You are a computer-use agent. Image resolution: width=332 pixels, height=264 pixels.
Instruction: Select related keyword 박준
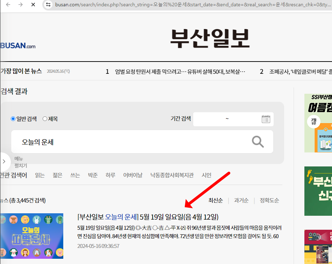(x=93, y=175)
